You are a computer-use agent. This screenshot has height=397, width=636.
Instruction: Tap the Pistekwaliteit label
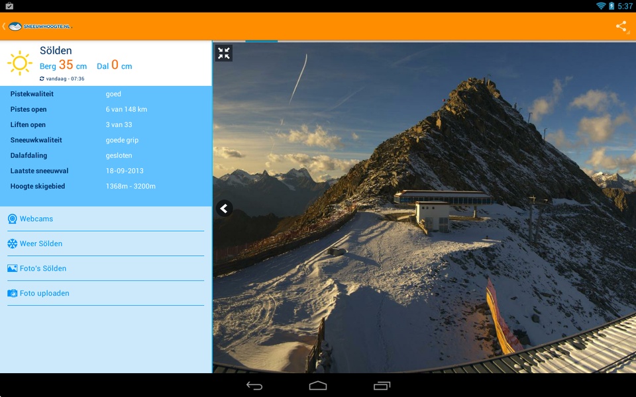[32, 94]
